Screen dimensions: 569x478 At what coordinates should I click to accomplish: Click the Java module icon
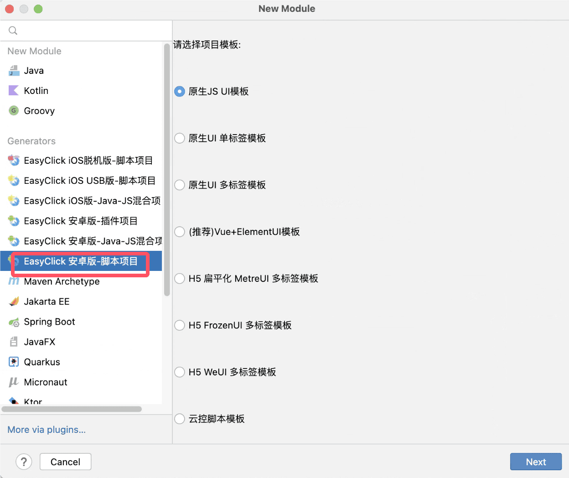pyautogui.click(x=14, y=71)
